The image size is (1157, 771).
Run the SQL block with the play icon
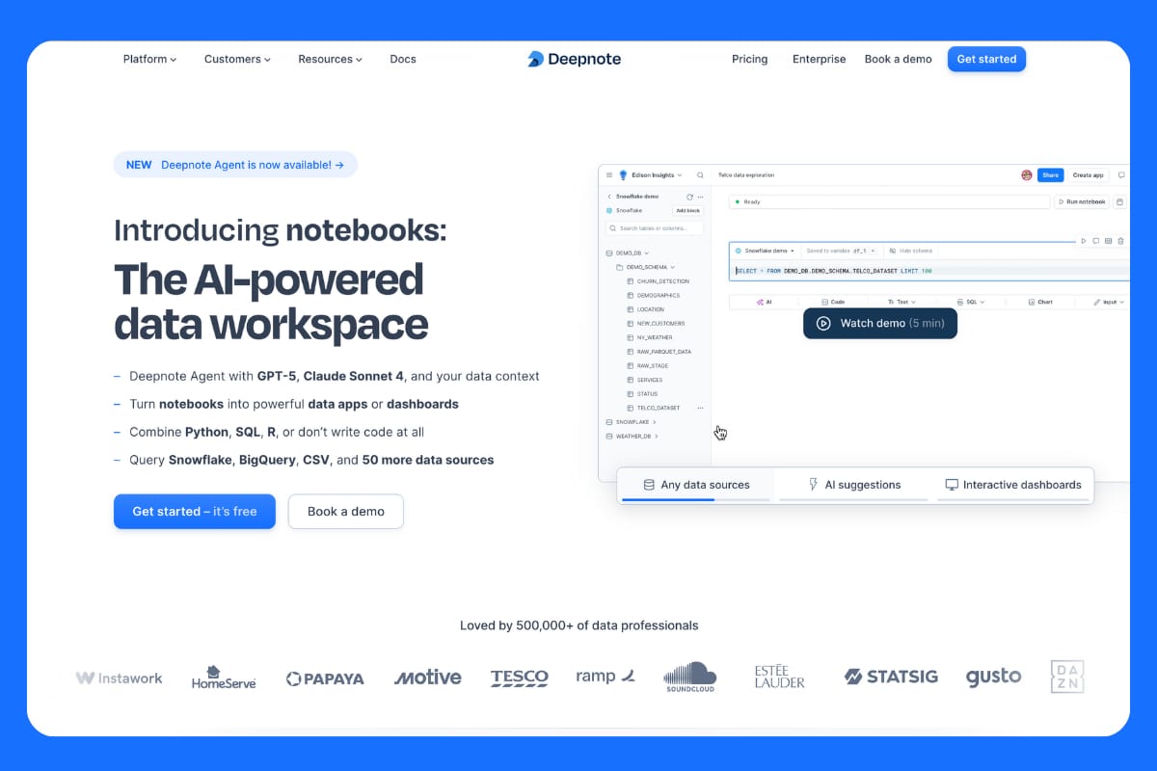pos(1084,241)
